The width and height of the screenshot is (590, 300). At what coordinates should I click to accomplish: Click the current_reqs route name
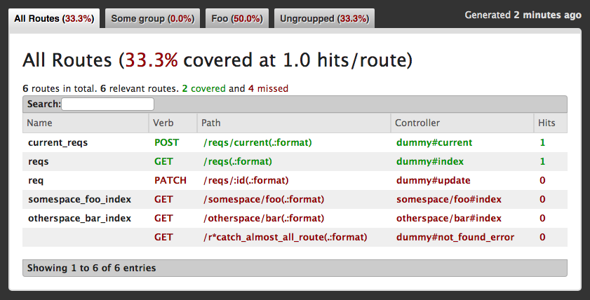[x=58, y=142]
